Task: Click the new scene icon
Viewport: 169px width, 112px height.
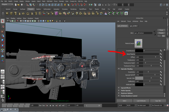Action: tap(16, 5)
